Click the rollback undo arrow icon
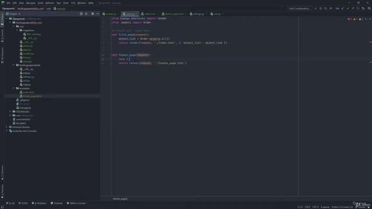This screenshot has width=372, height=209. [363, 9]
